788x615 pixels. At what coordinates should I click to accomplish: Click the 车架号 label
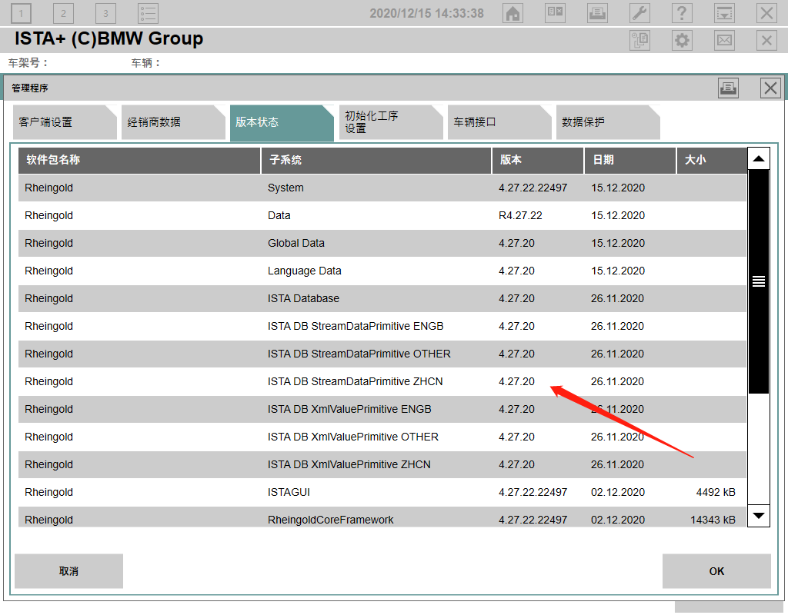coord(28,63)
